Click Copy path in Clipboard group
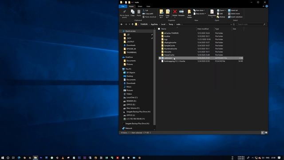This screenshot has height=160, width=284. click(148, 14)
